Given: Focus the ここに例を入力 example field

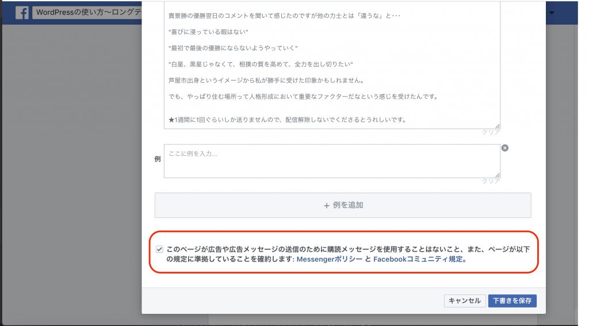Looking at the screenshot, I should click(x=332, y=161).
